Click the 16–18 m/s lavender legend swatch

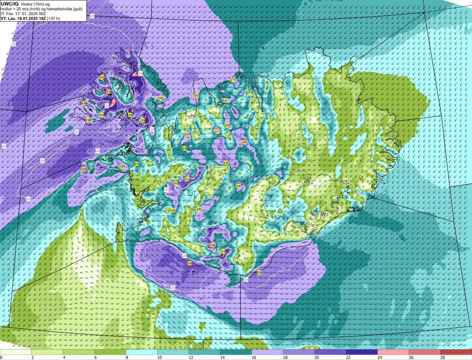(x=267, y=352)
